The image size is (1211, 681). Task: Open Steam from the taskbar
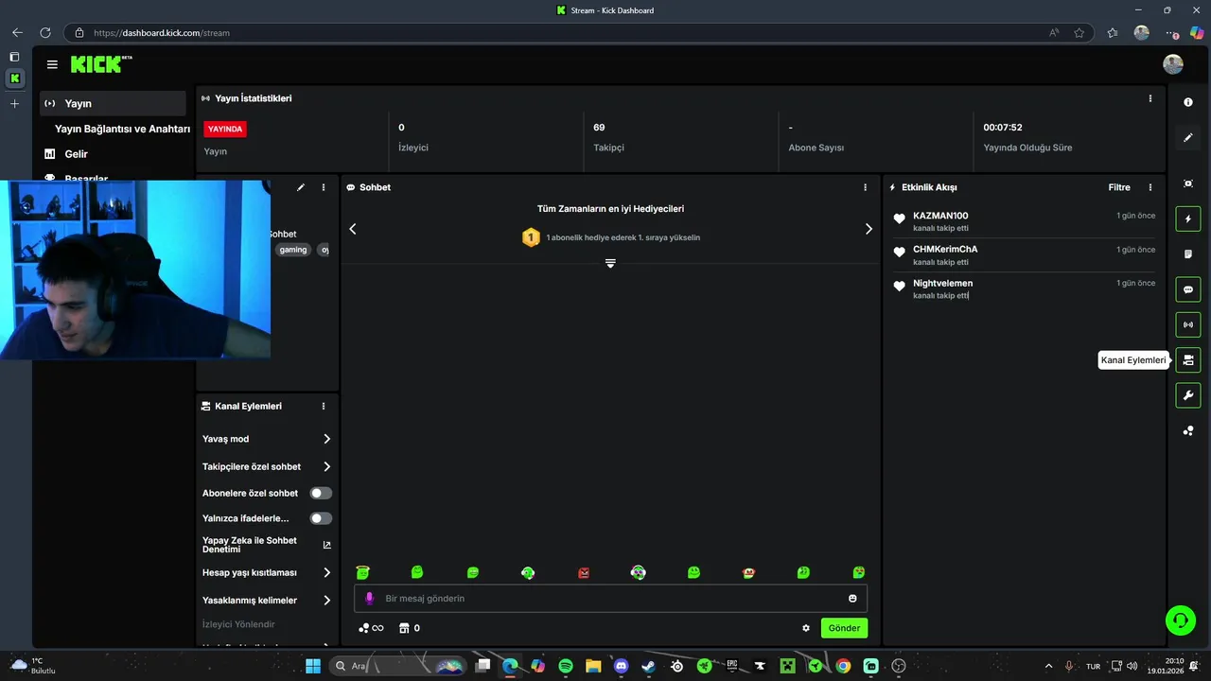pos(648,666)
